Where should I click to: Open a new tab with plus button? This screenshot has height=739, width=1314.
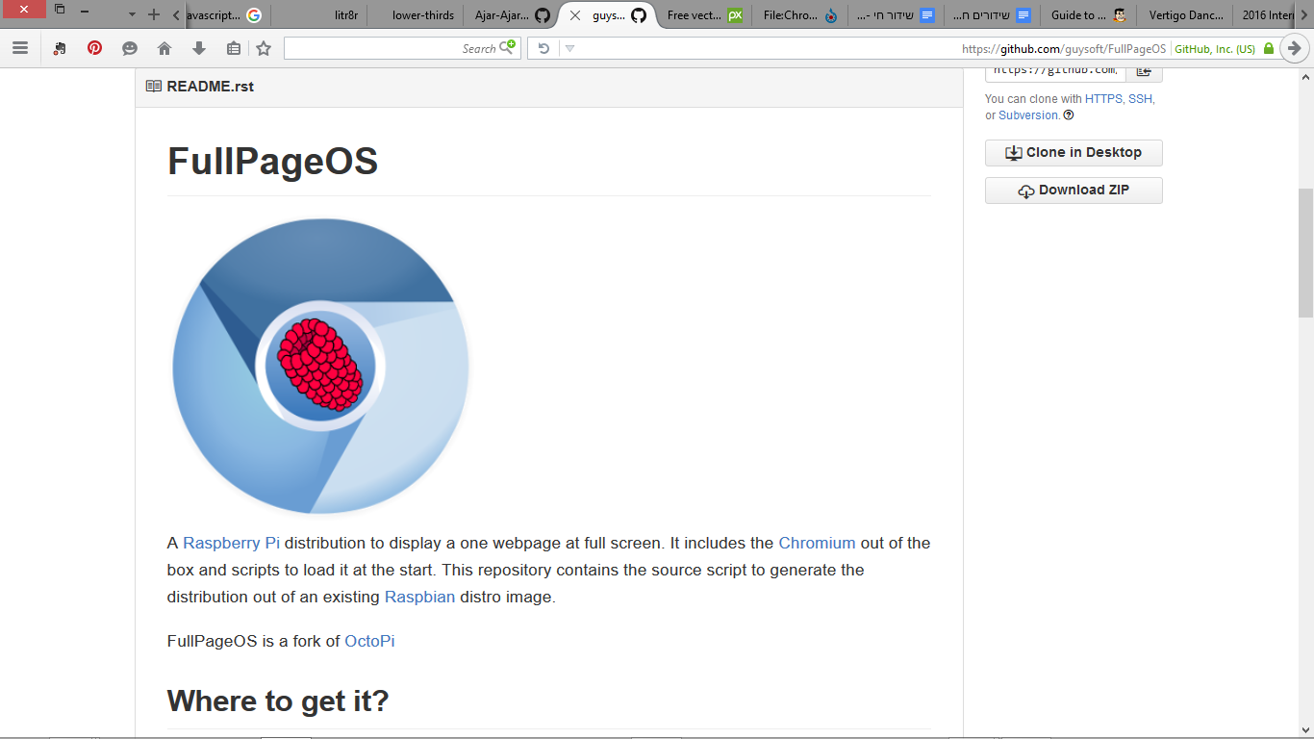(x=154, y=14)
